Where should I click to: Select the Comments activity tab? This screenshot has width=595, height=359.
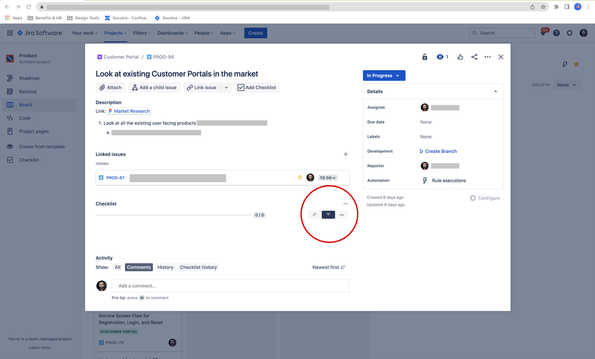coord(139,267)
